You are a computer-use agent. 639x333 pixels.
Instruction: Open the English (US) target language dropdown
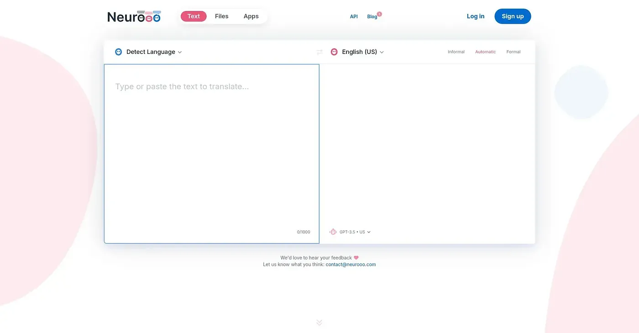(363, 52)
